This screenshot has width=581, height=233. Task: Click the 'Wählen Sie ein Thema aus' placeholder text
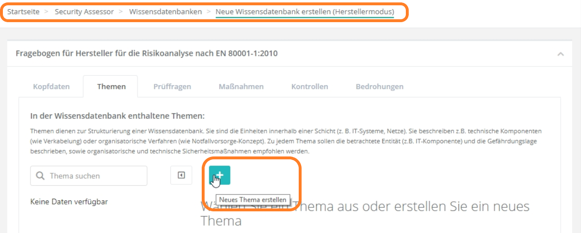point(365,214)
